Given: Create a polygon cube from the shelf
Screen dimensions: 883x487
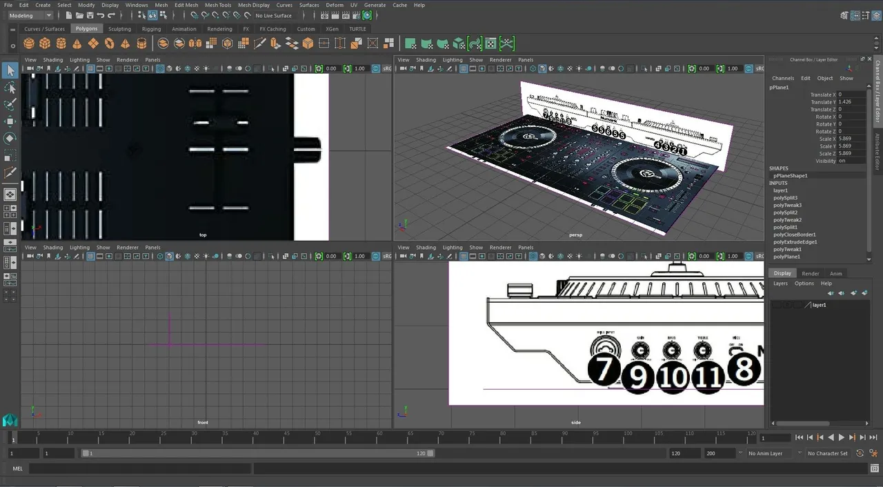Looking at the screenshot, I should point(45,43).
